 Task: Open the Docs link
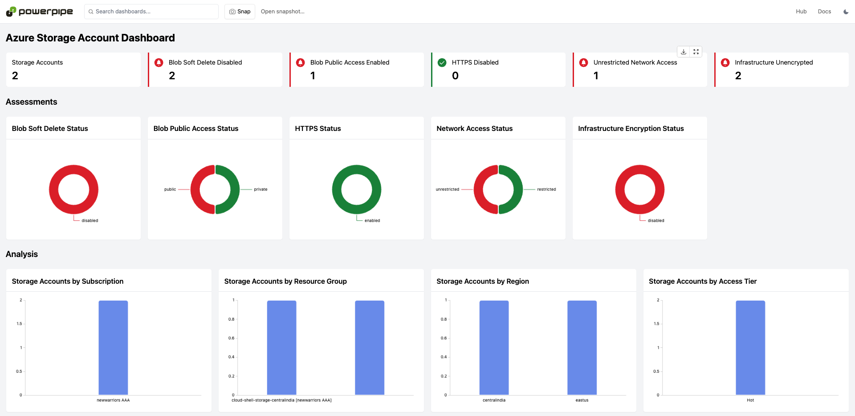point(824,12)
